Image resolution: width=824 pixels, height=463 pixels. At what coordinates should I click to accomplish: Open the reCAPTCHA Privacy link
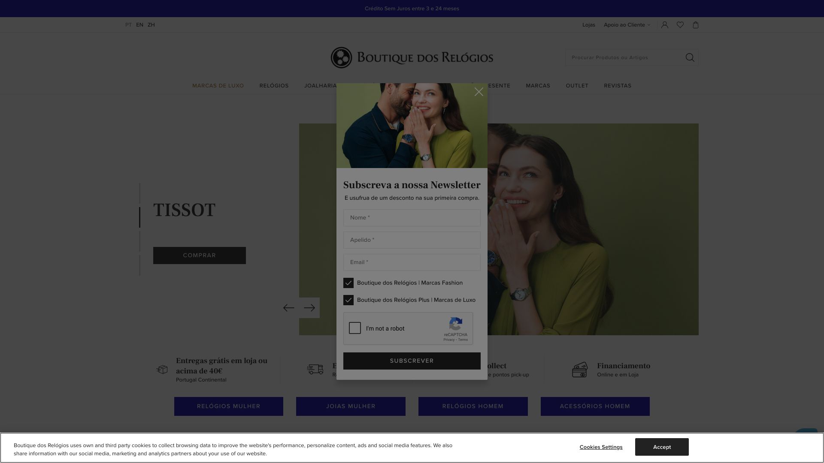(449, 340)
